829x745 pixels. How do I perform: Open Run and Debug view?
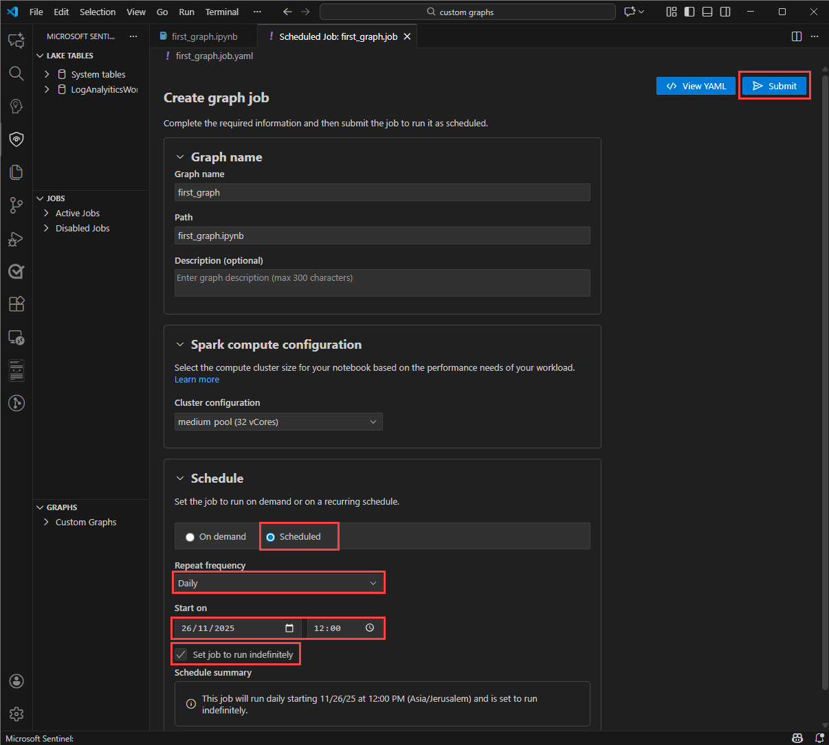[x=16, y=239]
